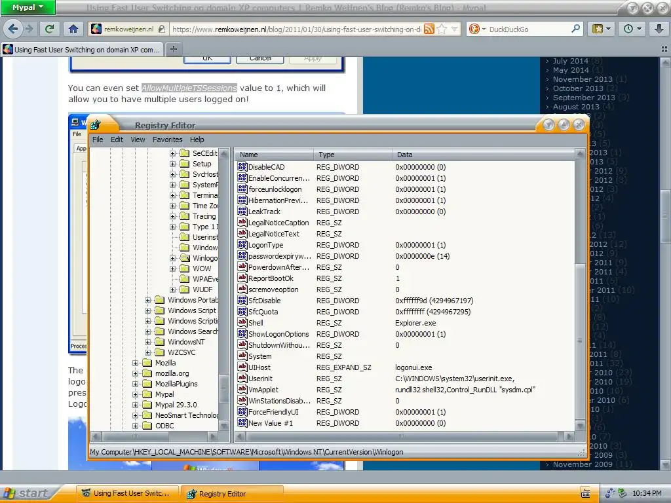Open a new tab with the plus button
The height and width of the screenshot is (503, 671).
tap(173, 49)
